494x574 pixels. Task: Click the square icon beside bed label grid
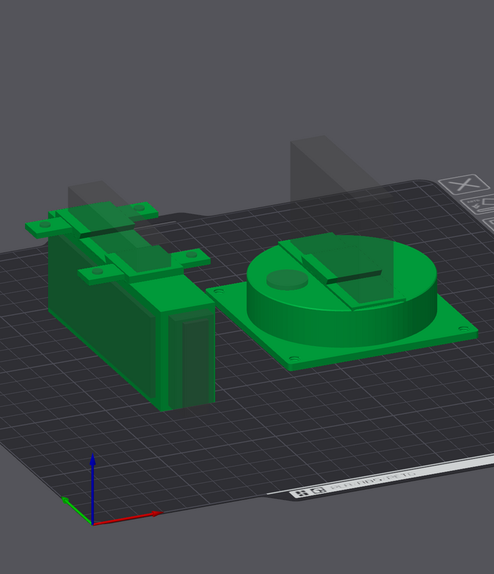pos(318,490)
